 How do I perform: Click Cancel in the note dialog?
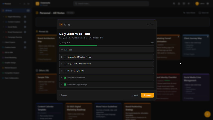(x=135, y=95)
